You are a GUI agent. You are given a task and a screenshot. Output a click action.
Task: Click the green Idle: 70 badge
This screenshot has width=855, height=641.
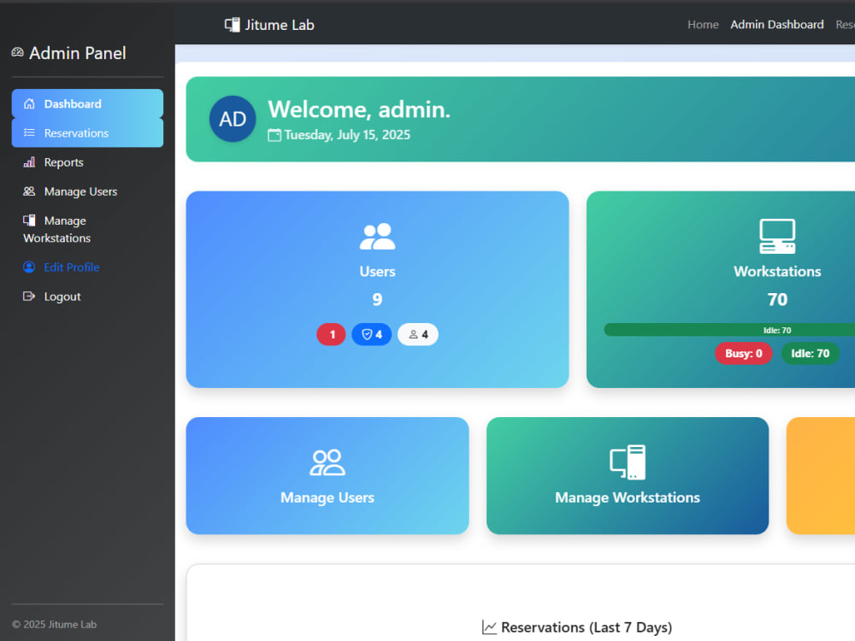(x=810, y=354)
